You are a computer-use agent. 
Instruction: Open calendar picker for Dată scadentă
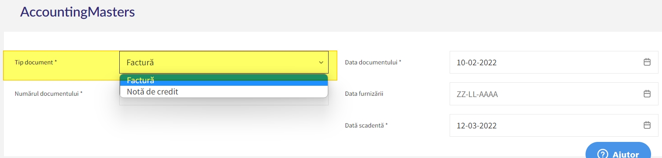click(x=647, y=125)
